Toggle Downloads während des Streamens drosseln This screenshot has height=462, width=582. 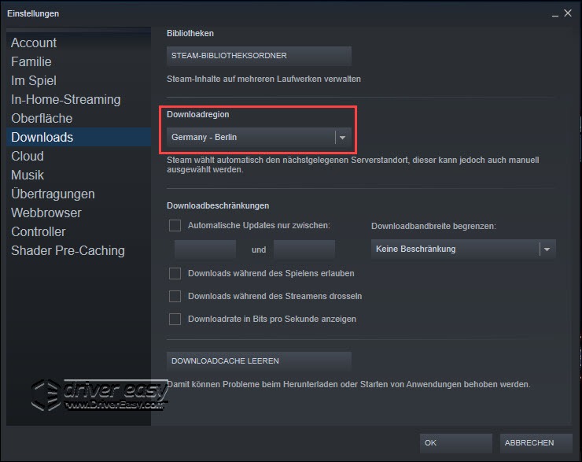tap(175, 297)
